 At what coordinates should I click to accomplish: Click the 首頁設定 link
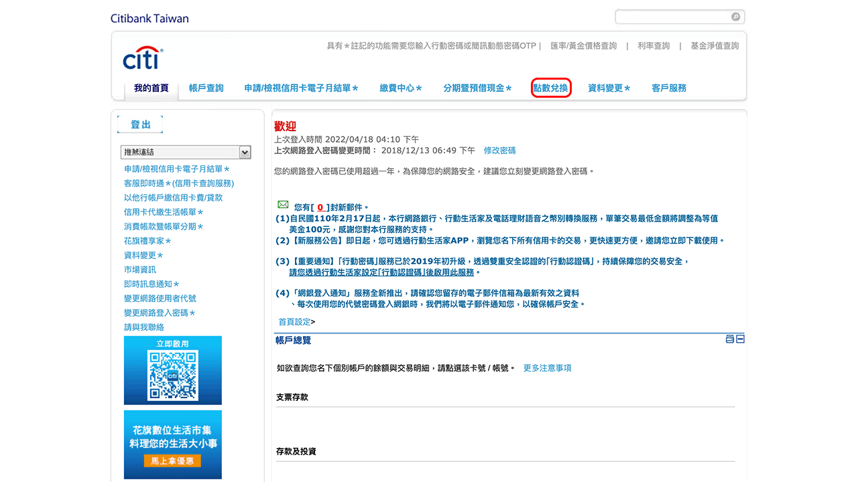pyautogui.click(x=294, y=322)
